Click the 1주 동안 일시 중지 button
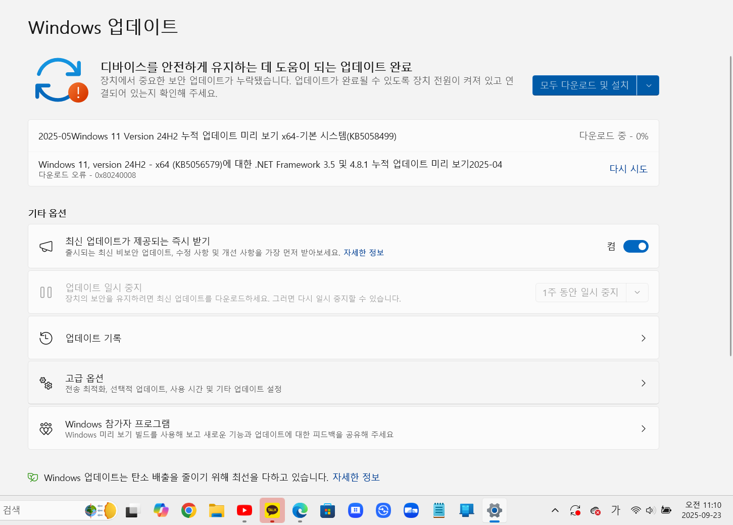 coord(581,293)
